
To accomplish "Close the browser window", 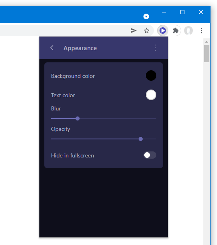I will click(x=201, y=12).
